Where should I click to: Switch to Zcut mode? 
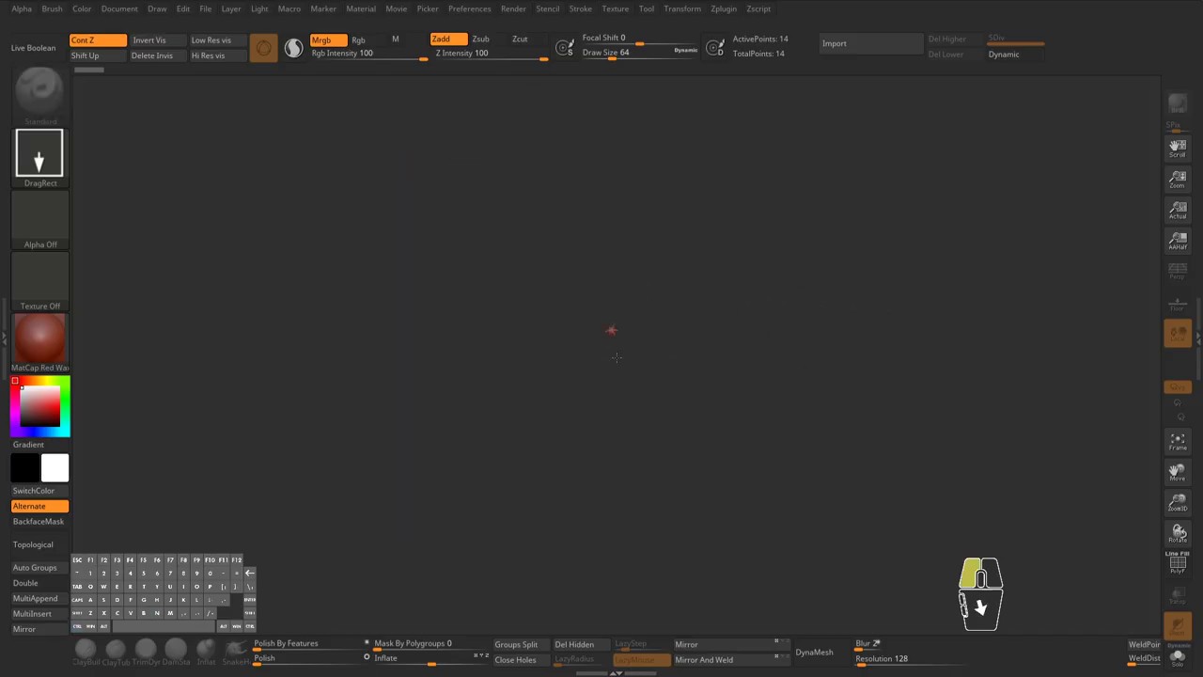pyautogui.click(x=520, y=39)
